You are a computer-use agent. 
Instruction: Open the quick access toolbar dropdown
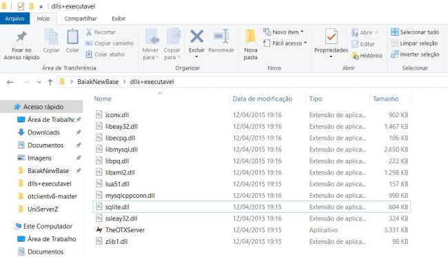(x=41, y=7)
